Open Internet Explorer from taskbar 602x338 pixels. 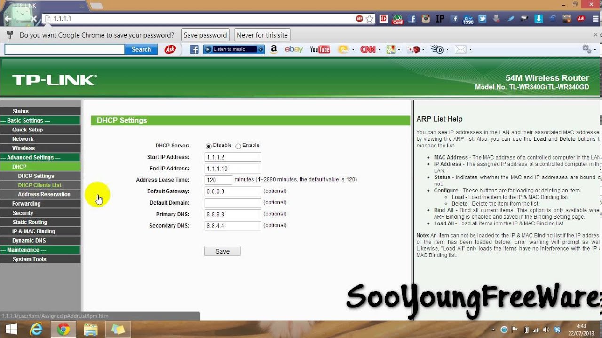click(x=36, y=330)
